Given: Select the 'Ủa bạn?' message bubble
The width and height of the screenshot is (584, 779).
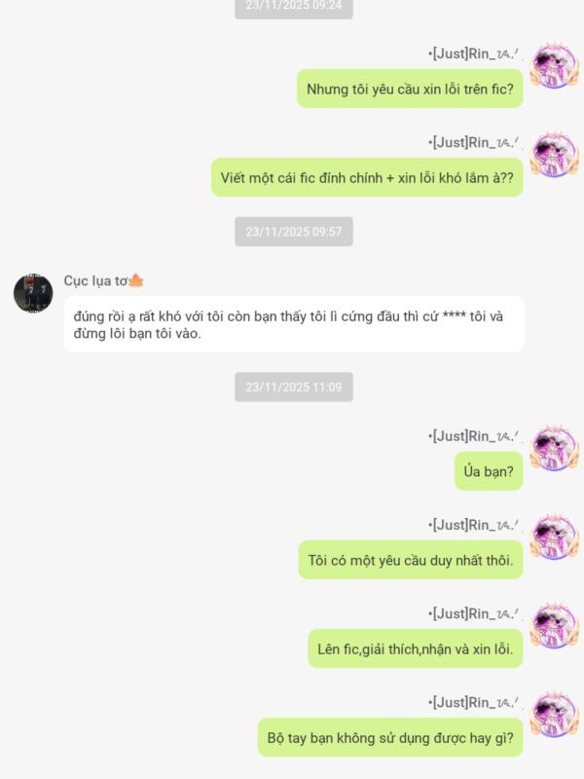Looking at the screenshot, I should [489, 471].
